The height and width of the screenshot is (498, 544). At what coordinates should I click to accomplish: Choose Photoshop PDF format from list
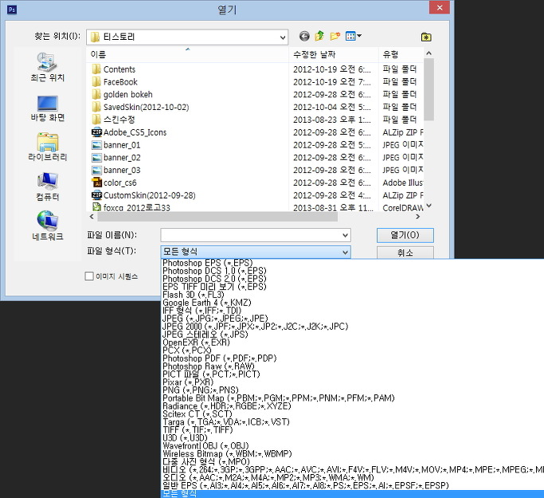tap(219, 358)
